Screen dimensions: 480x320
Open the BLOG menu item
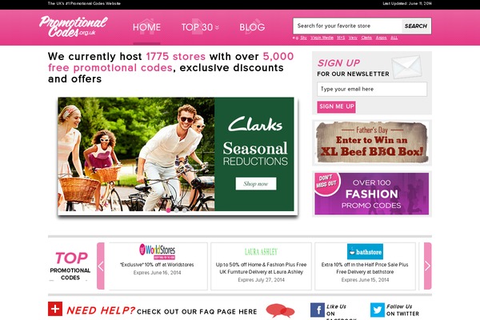pyautogui.click(x=252, y=27)
